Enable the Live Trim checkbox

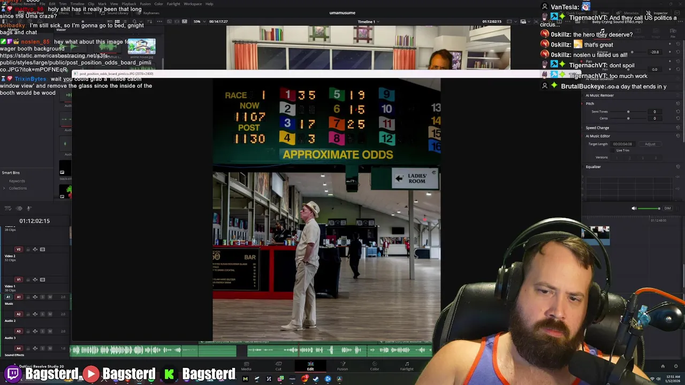point(612,150)
